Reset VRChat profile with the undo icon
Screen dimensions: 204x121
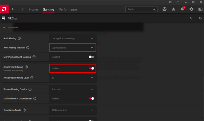(x=200, y=18)
